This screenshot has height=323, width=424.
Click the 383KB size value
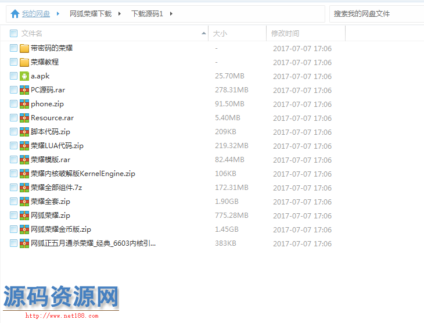(x=225, y=243)
